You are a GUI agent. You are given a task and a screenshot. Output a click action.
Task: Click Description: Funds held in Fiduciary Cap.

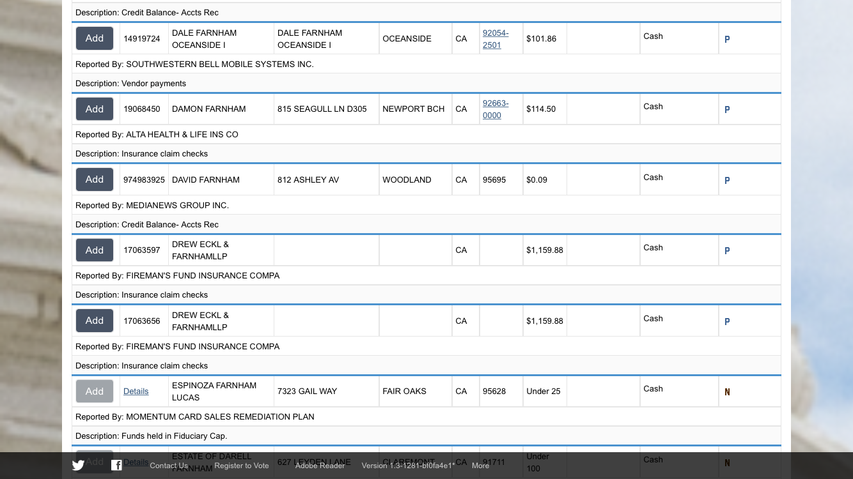click(426, 436)
